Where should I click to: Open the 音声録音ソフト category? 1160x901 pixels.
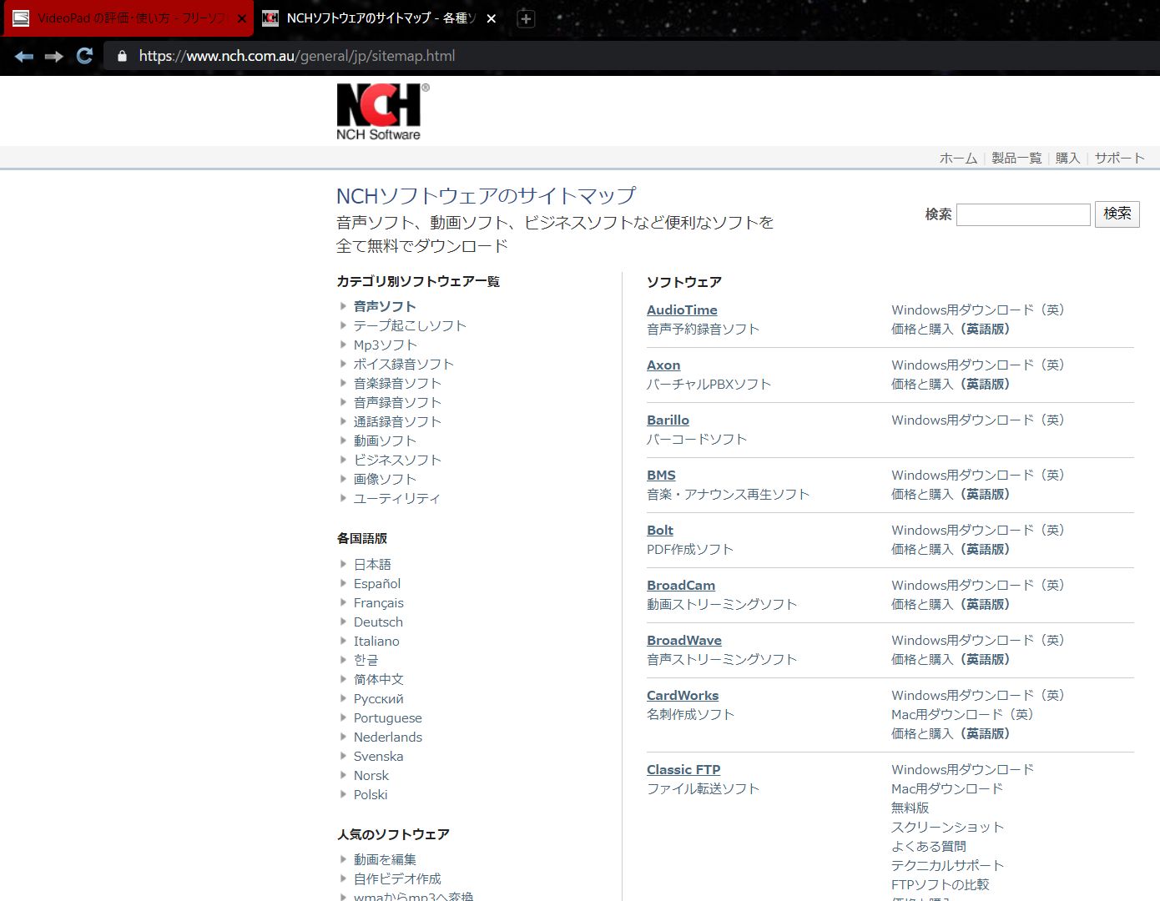(397, 402)
